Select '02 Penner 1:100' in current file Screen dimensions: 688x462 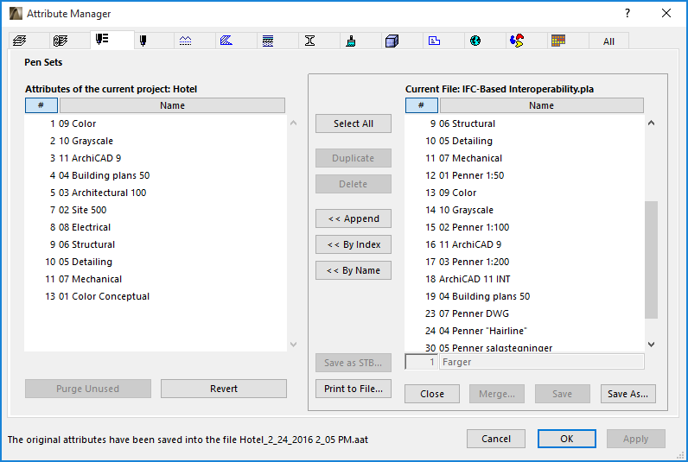click(x=525, y=227)
